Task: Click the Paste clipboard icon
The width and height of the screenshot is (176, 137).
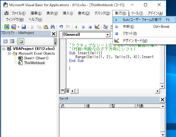Action: click(x=46, y=27)
